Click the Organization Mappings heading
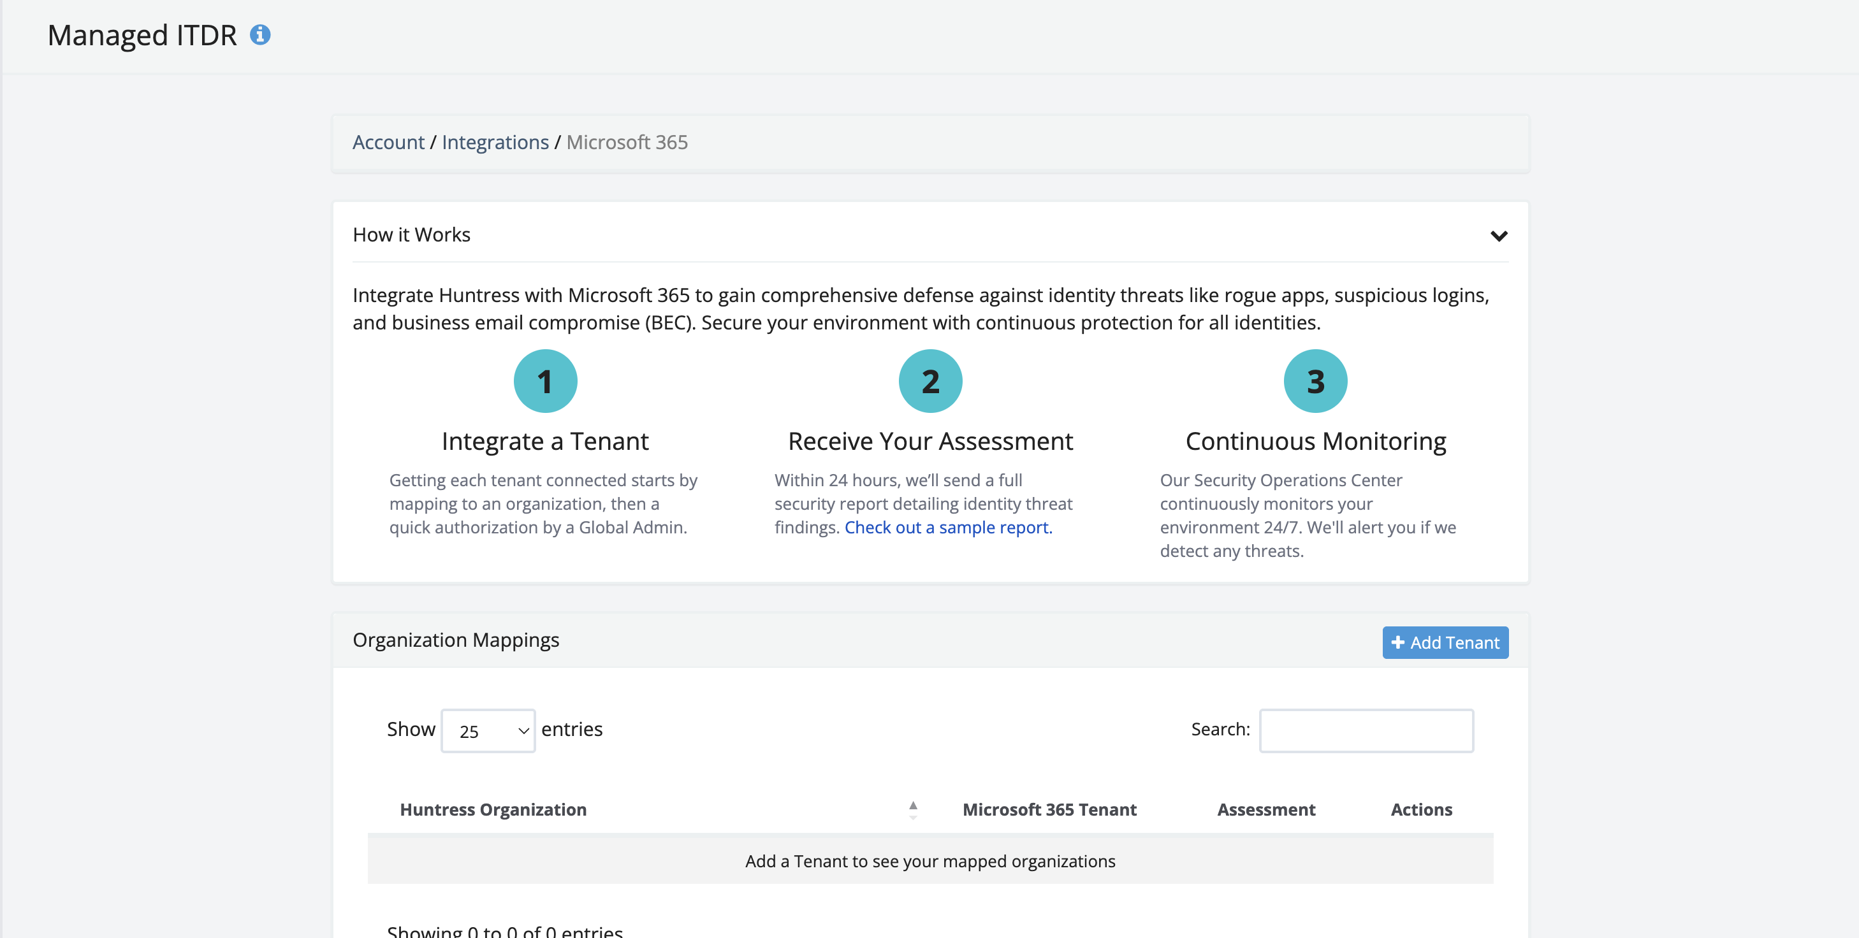The image size is (1859, 938). tap(456, 640)
